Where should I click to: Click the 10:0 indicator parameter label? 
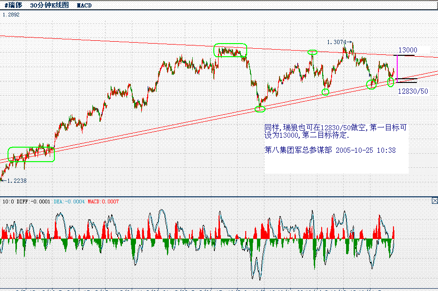(x=8, y=201)
